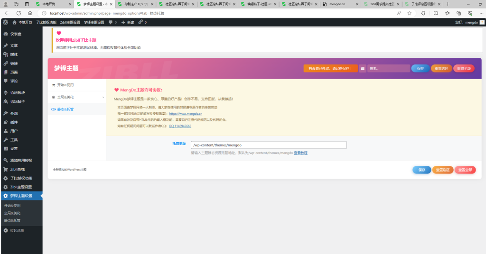The width and height of the screenshot is (486, 254).
Task: Click the expand-all options icon beside search
Action: [x=363, y=68]
